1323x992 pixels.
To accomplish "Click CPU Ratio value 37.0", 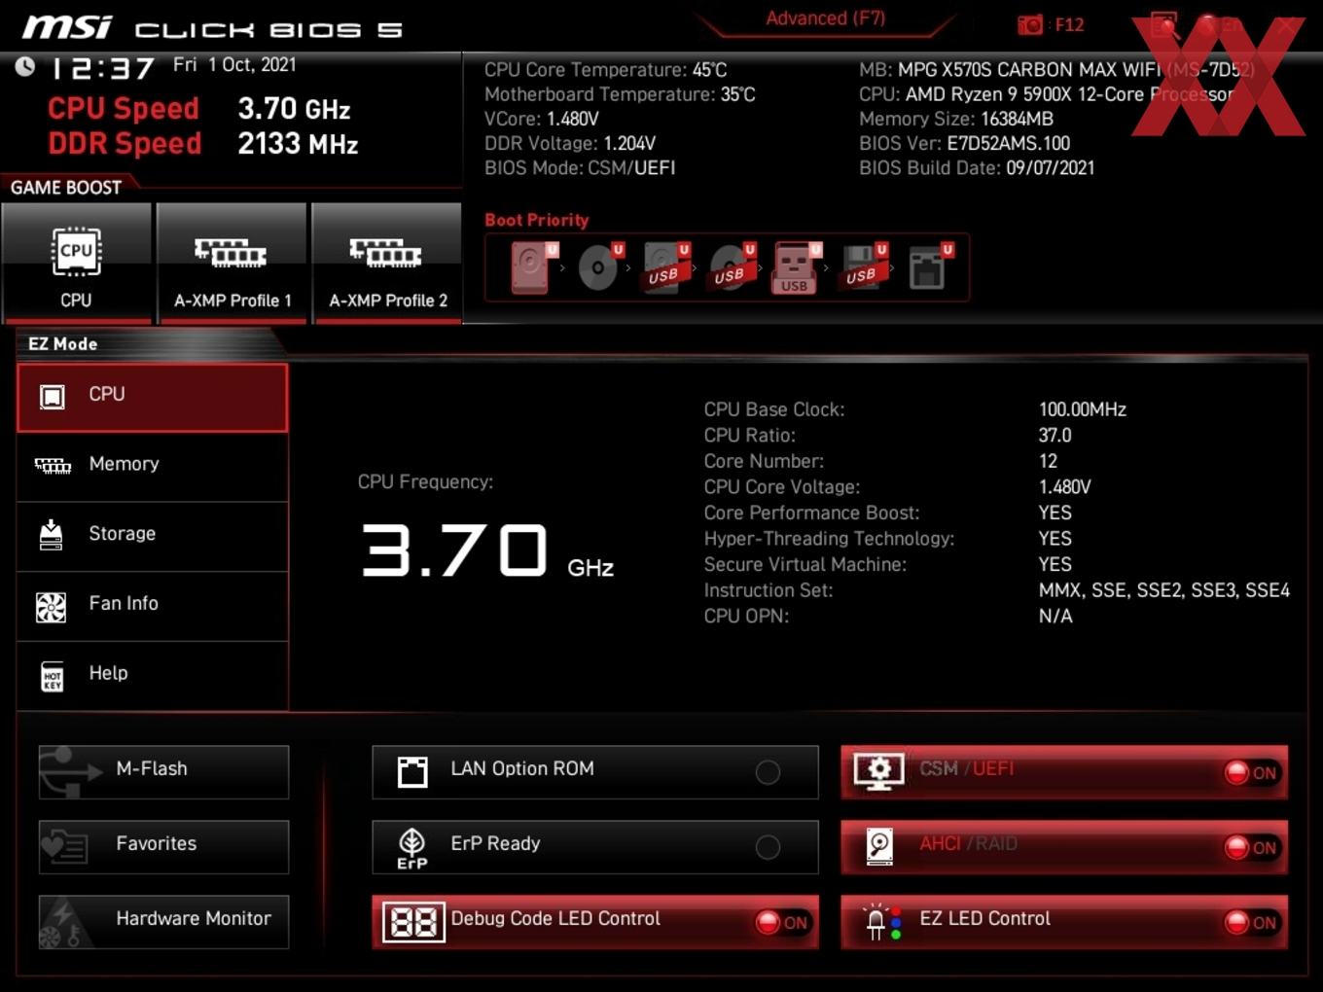I will click(x=1055, y=435).
